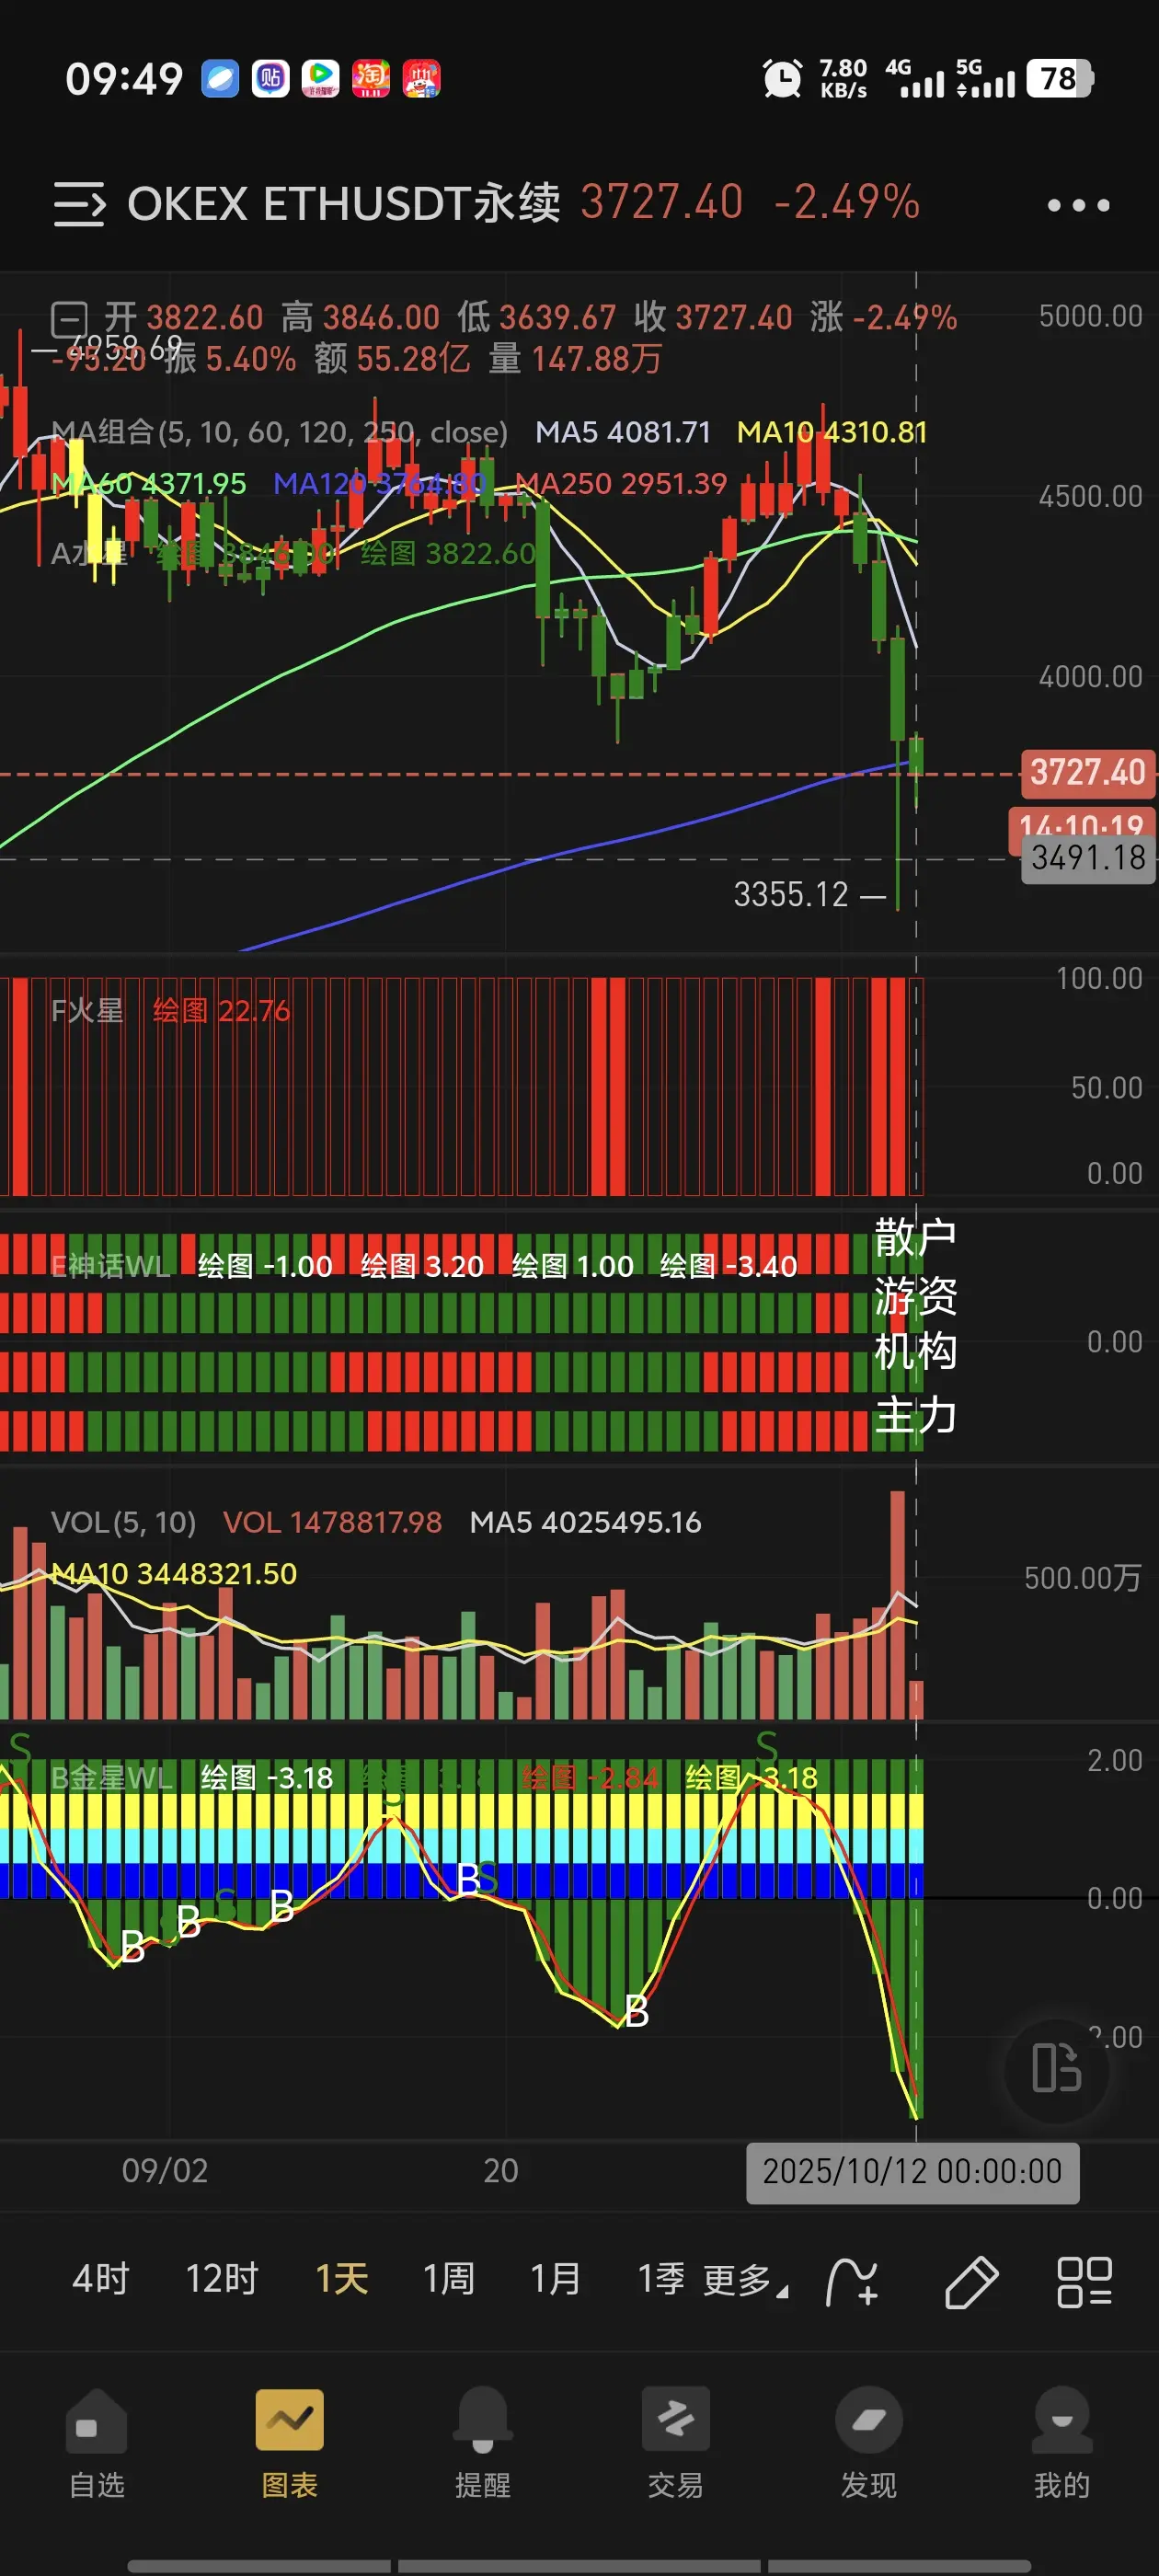1159x2576 pixels.
Task: Tap VOL 1478817.98 value
Action: point(332,1522)
